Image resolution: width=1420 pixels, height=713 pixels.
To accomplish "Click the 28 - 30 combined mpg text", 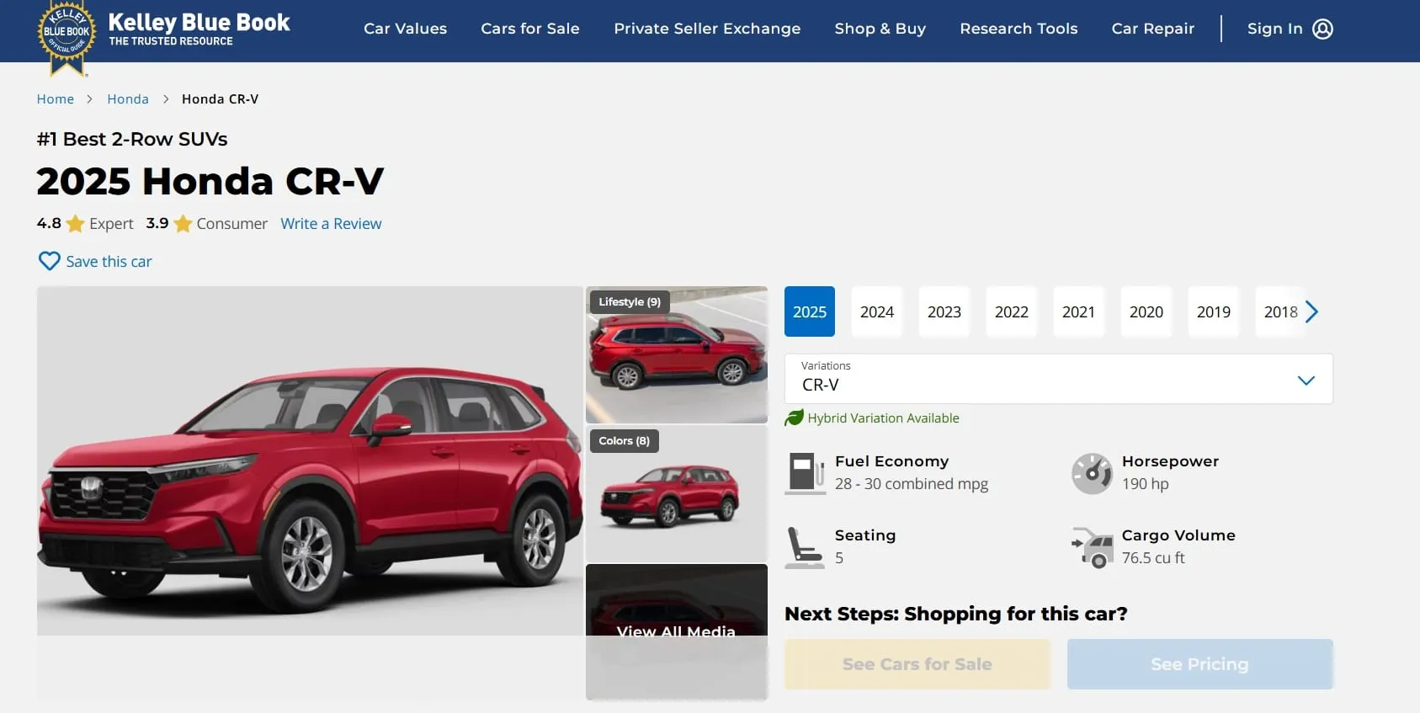I will coord(912,484).
